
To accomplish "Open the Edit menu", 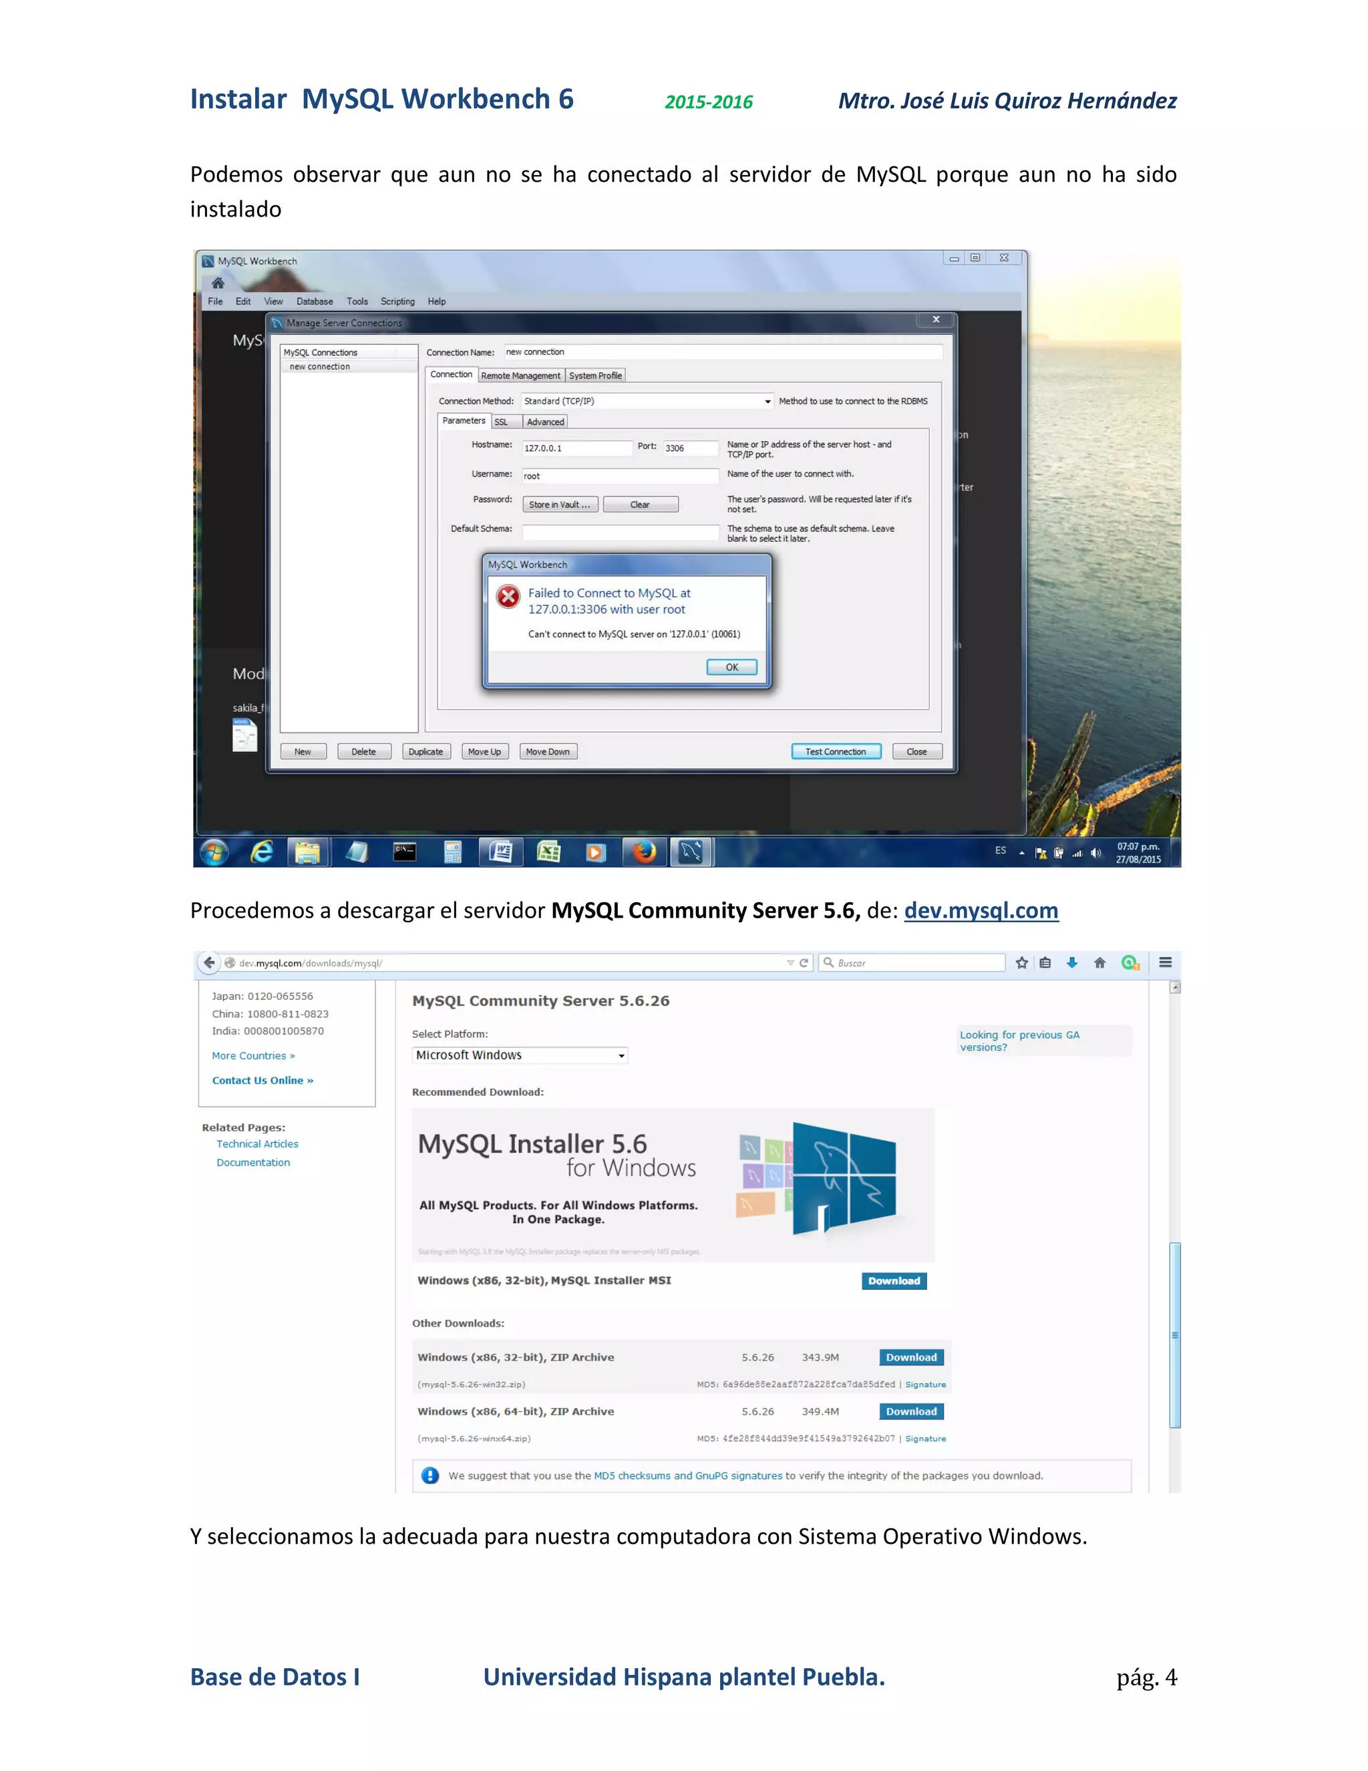I will tap(243, 301).
